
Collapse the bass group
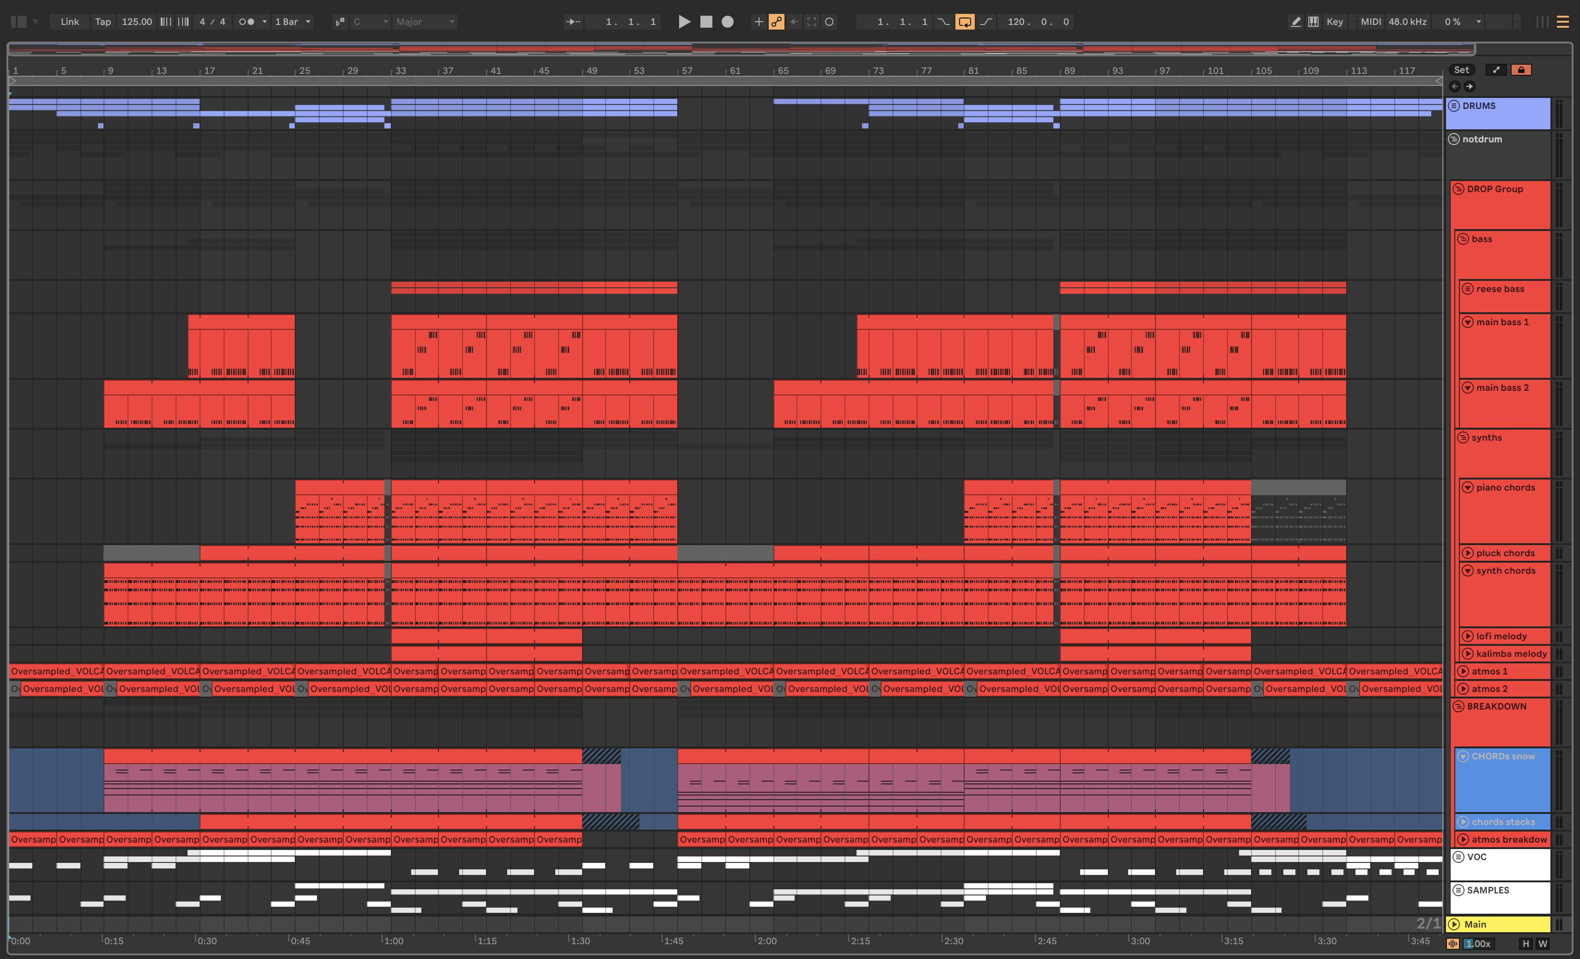point(1463,239)
